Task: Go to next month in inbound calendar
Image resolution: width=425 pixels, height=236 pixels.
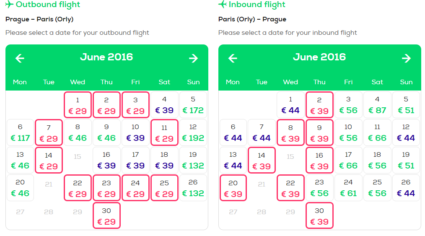Action: 406,58
